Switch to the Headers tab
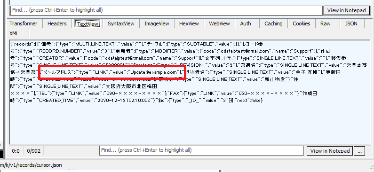This screenshot has height=172, width=374. click(x=57, y=23)
